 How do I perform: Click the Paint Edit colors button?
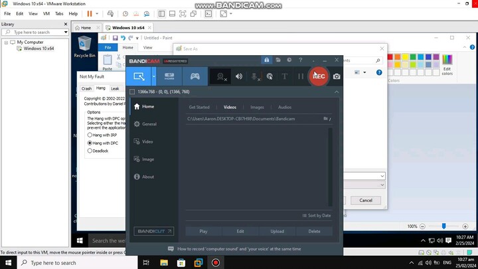(447, 65)
